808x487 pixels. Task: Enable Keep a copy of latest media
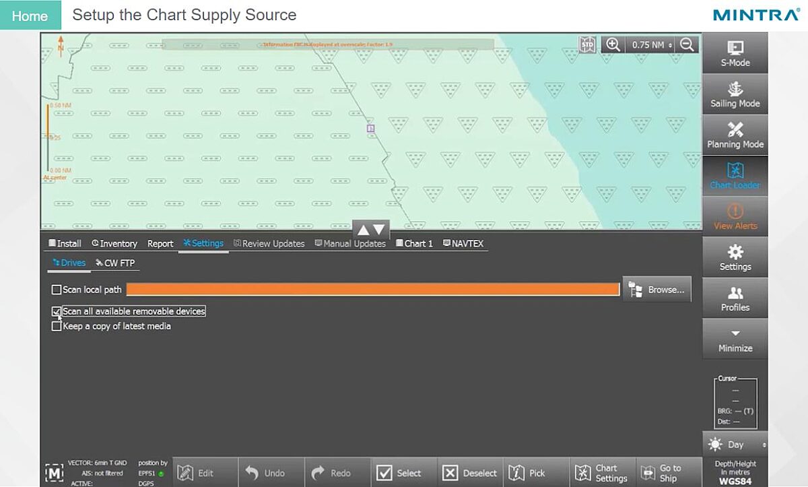(57, 326)
